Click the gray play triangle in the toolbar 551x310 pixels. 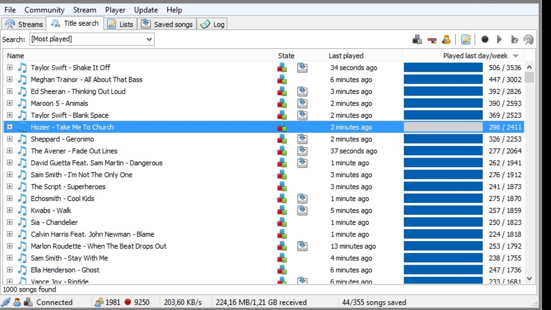(x=499, y=39)
